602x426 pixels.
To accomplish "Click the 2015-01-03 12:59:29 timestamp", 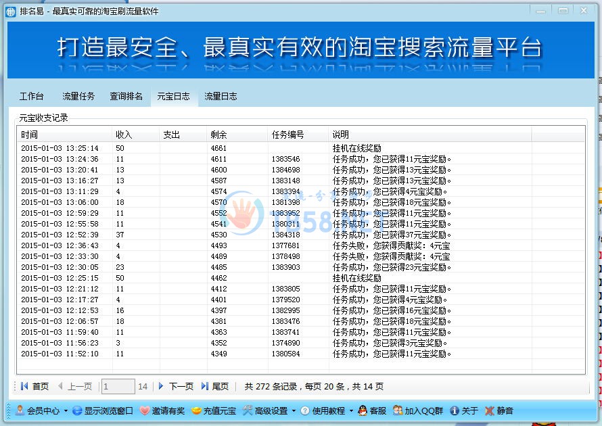I will (60, 213).
